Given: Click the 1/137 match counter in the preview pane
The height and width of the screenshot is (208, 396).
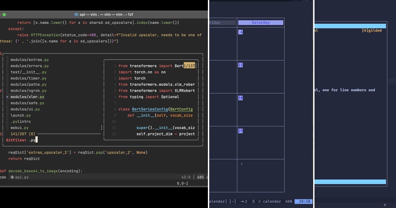Looking at the screenshot, I should (189, 66).
